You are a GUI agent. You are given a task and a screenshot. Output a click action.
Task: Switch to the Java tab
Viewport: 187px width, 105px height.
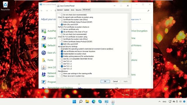[x=72, y=10]
